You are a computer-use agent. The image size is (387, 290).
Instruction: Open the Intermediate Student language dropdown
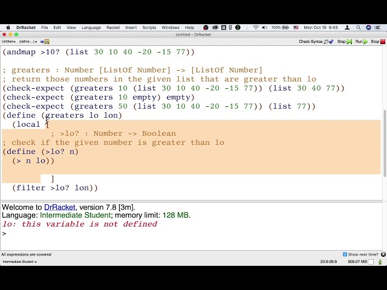click(20, 262)
